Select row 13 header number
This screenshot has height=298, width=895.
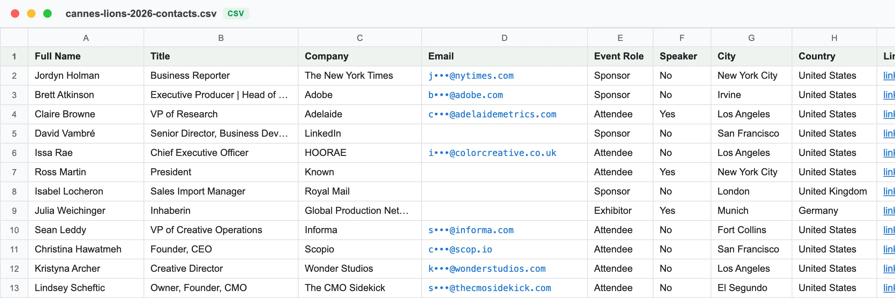coord(14,288)
